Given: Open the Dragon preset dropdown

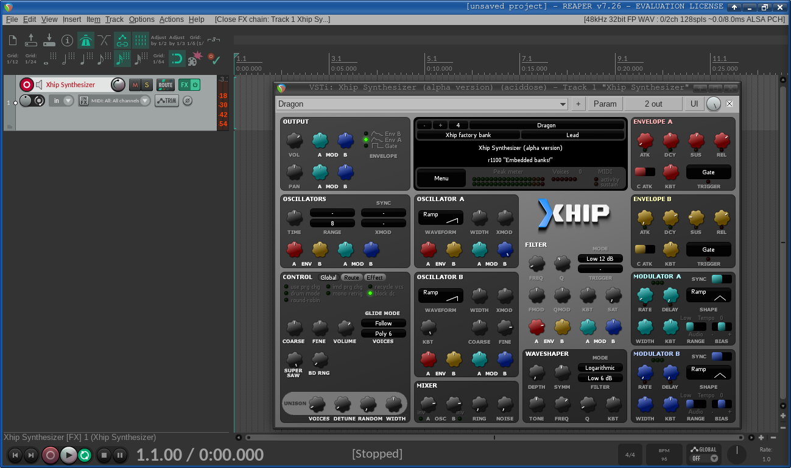Looking at the screenshot, I should (x=562, y=104).
